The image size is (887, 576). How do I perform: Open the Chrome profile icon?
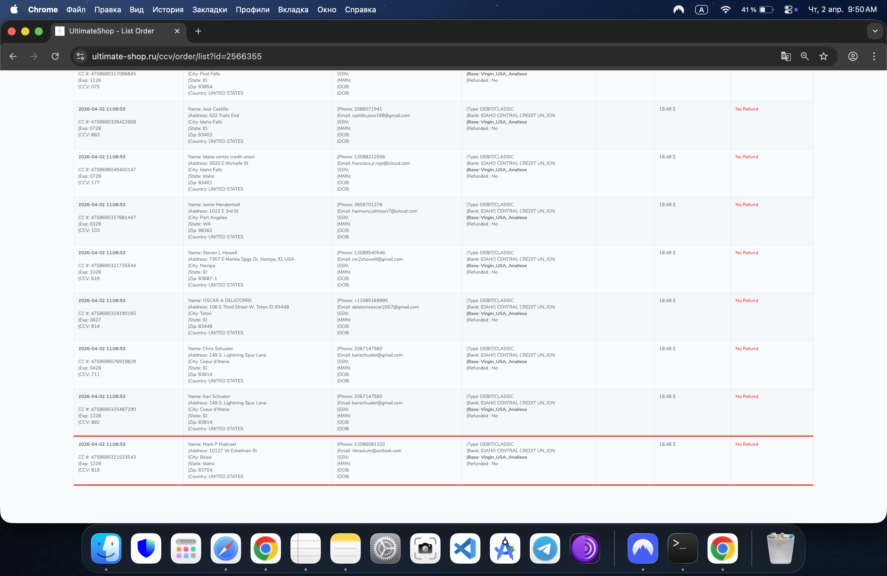853,56
